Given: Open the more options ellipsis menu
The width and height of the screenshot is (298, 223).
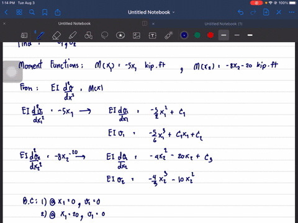Looking at the screenshot, I should click(x=292, y=12).
